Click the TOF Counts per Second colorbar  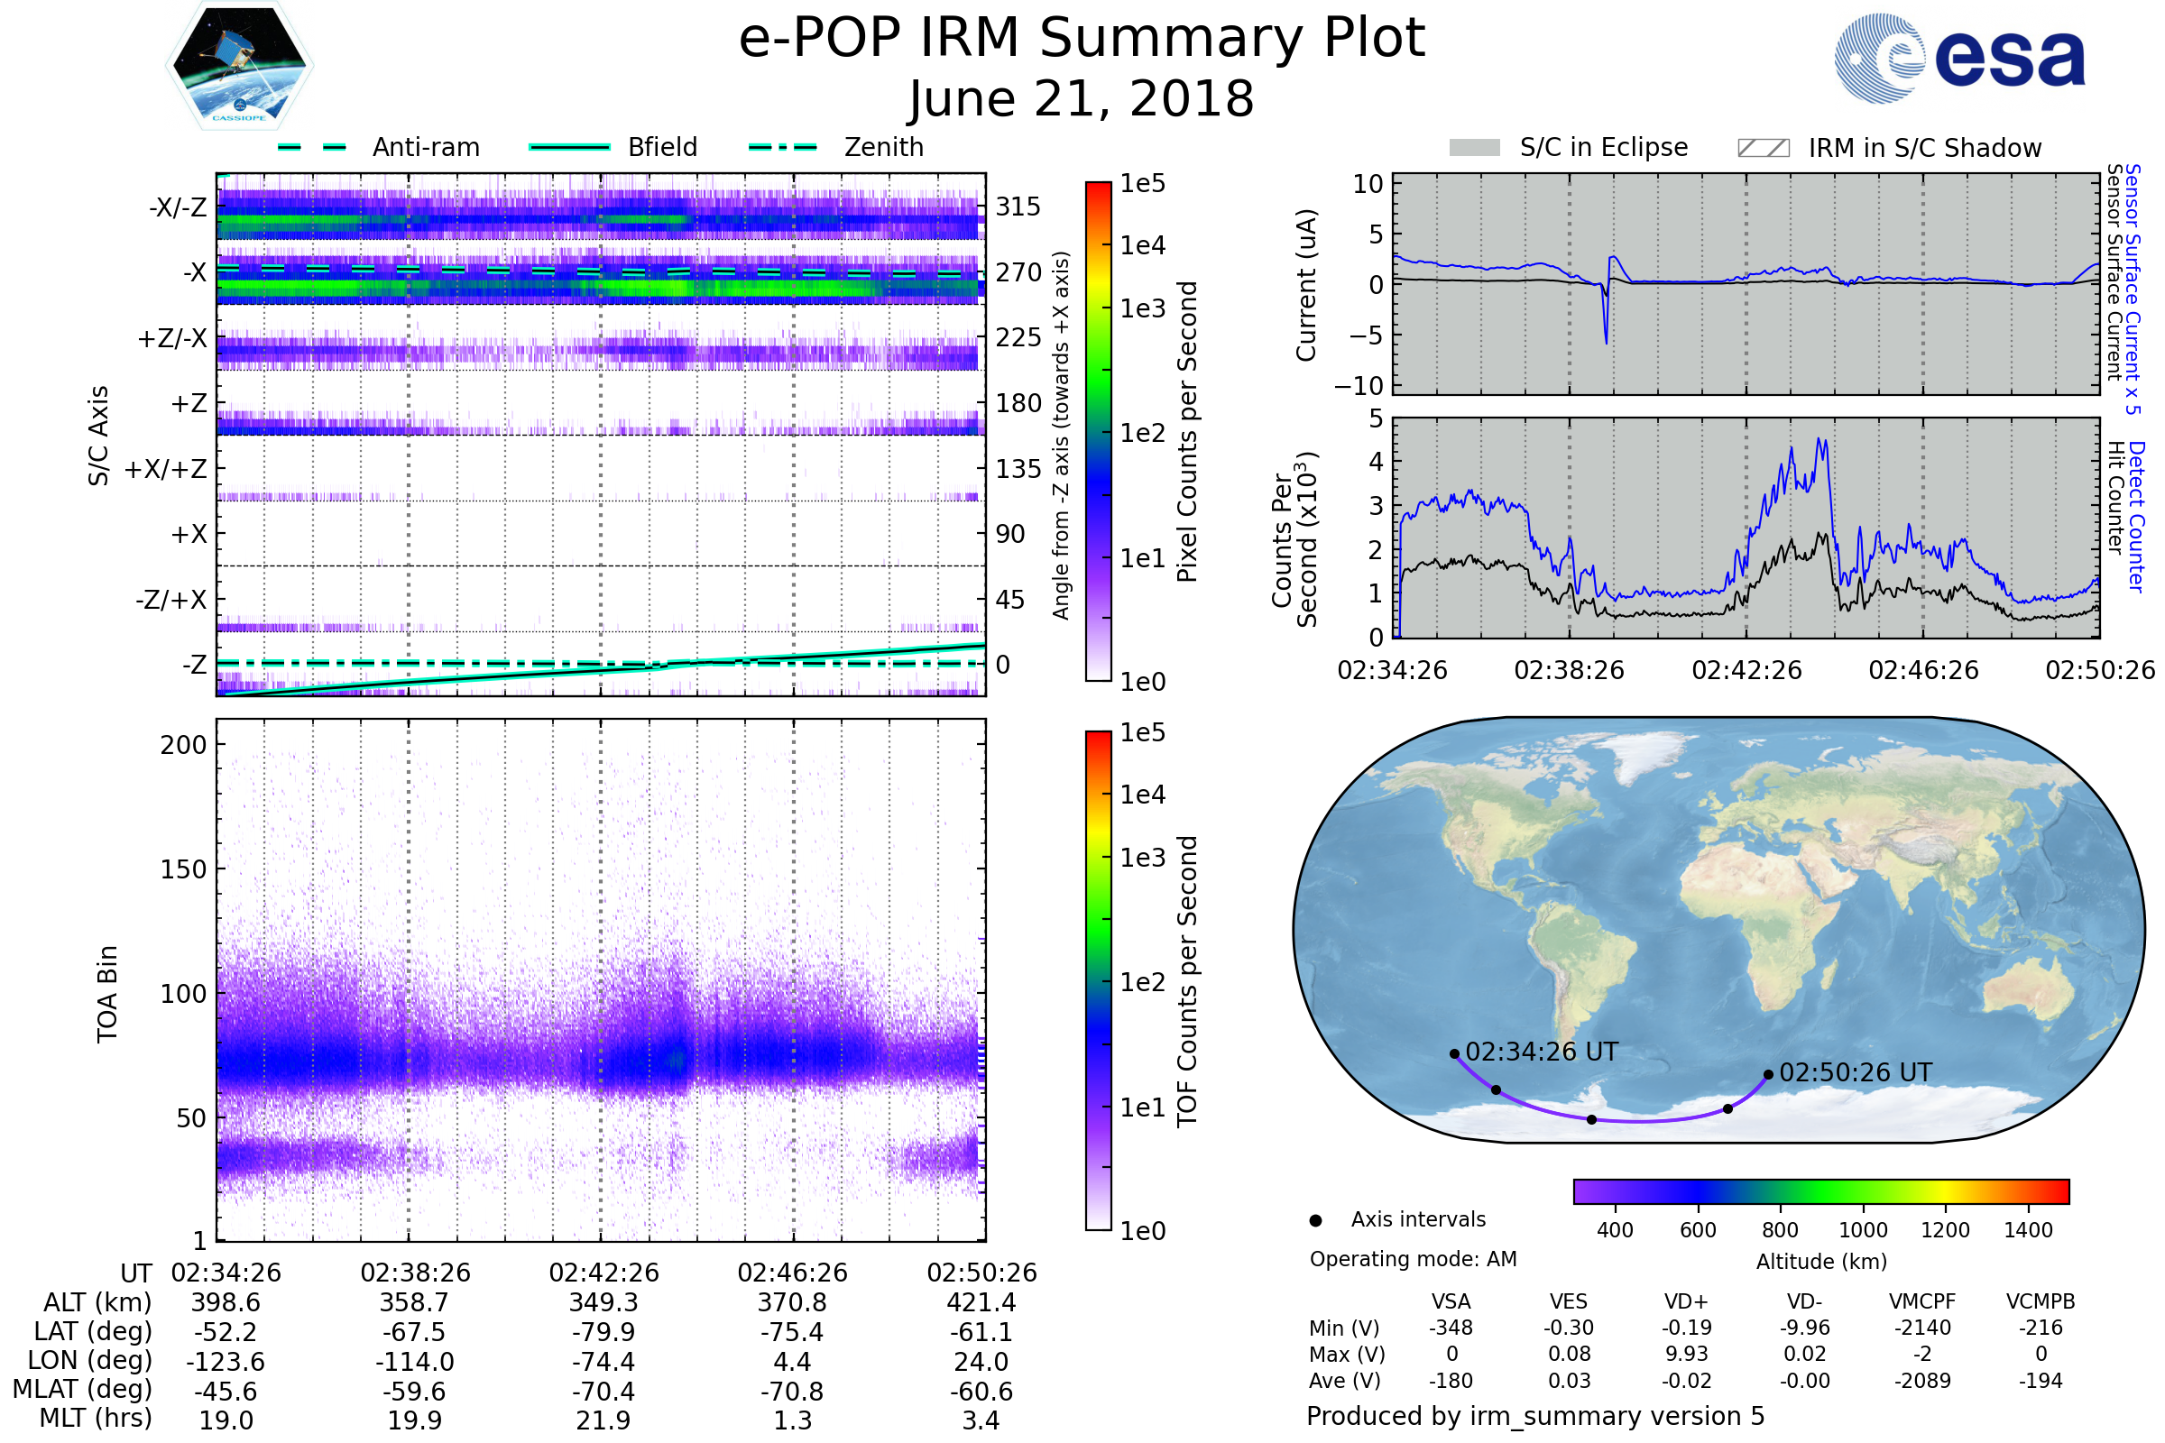1098,981
